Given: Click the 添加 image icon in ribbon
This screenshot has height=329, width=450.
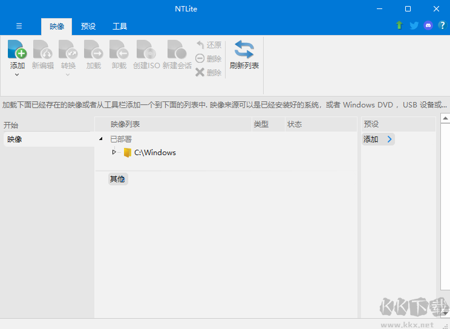Looking at the screenshot, I should [x=17, y=50].
